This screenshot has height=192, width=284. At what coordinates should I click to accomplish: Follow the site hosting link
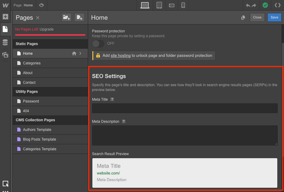coord(121,56)
